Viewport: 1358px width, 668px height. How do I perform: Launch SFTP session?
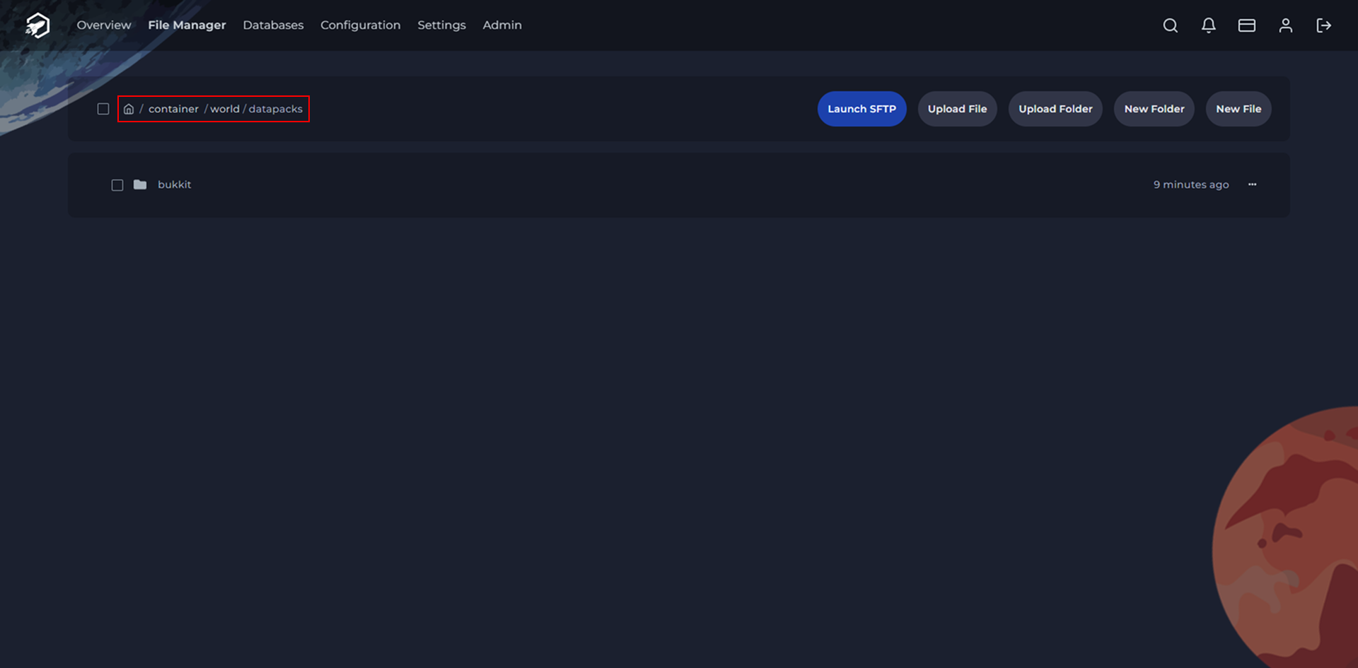click(x=861, y=109)
